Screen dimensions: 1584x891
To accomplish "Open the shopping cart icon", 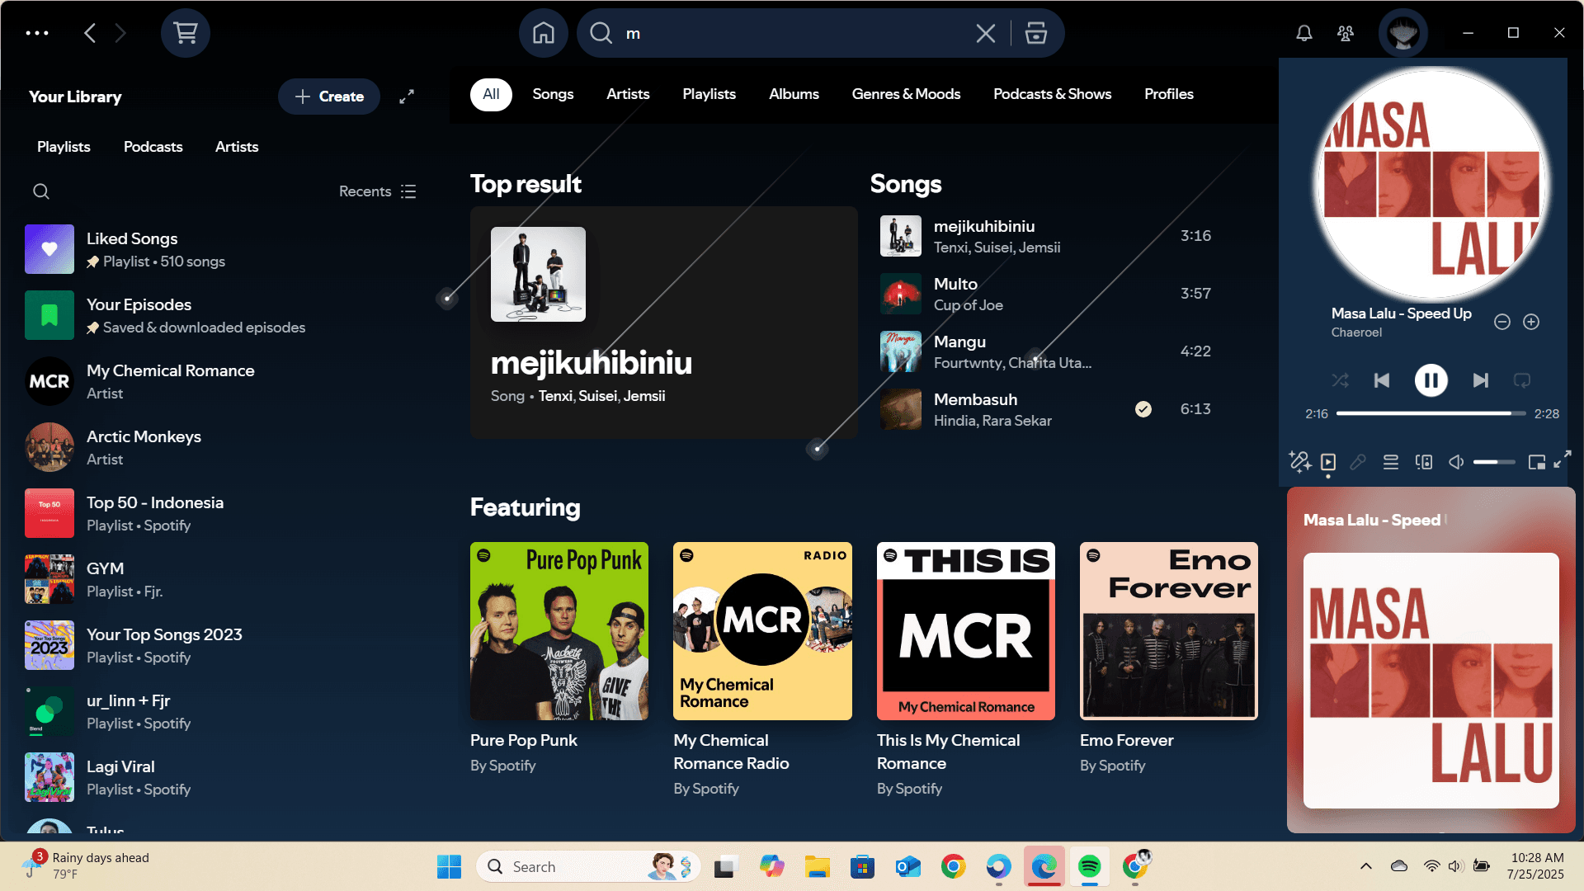I will pyautogui.click(x=186, y=33).
